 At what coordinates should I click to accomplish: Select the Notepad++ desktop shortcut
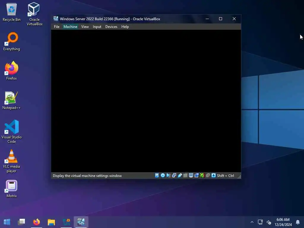tap(12, 100)
